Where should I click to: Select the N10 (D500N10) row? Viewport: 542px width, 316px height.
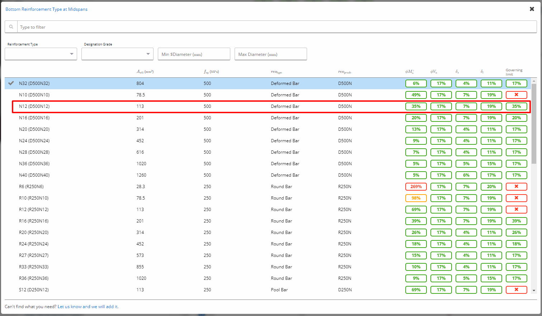click(268, 95)
